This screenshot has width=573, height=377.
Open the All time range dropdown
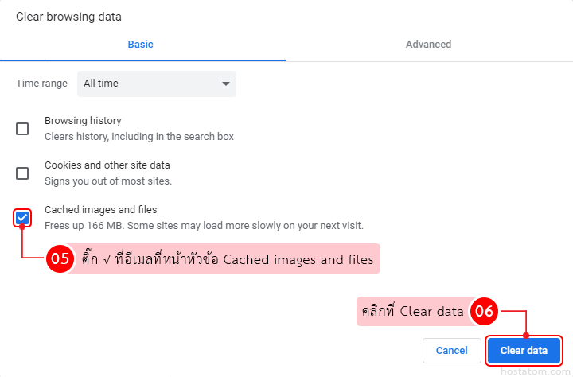click(x=156, y=84)
